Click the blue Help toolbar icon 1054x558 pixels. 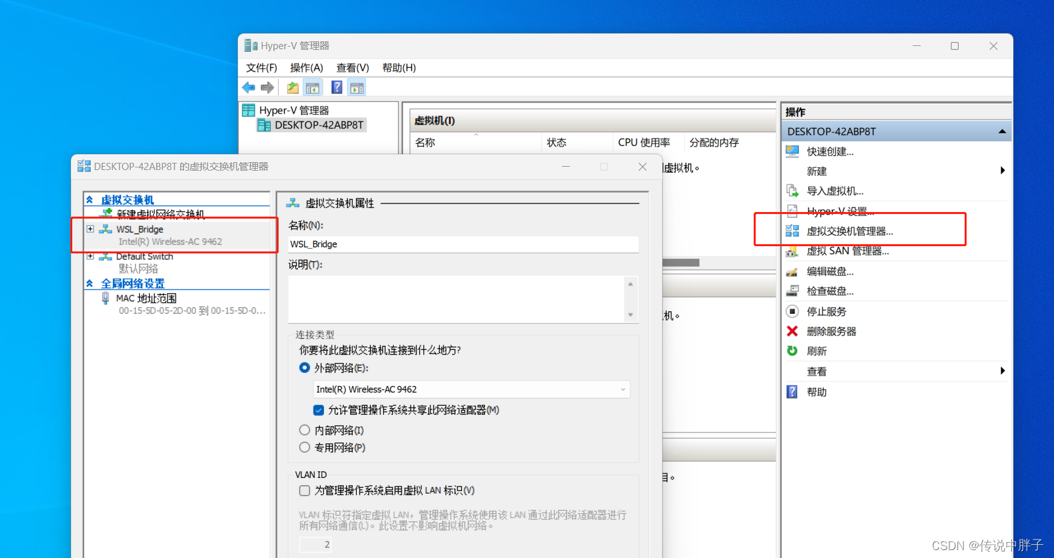click(337, 87)
